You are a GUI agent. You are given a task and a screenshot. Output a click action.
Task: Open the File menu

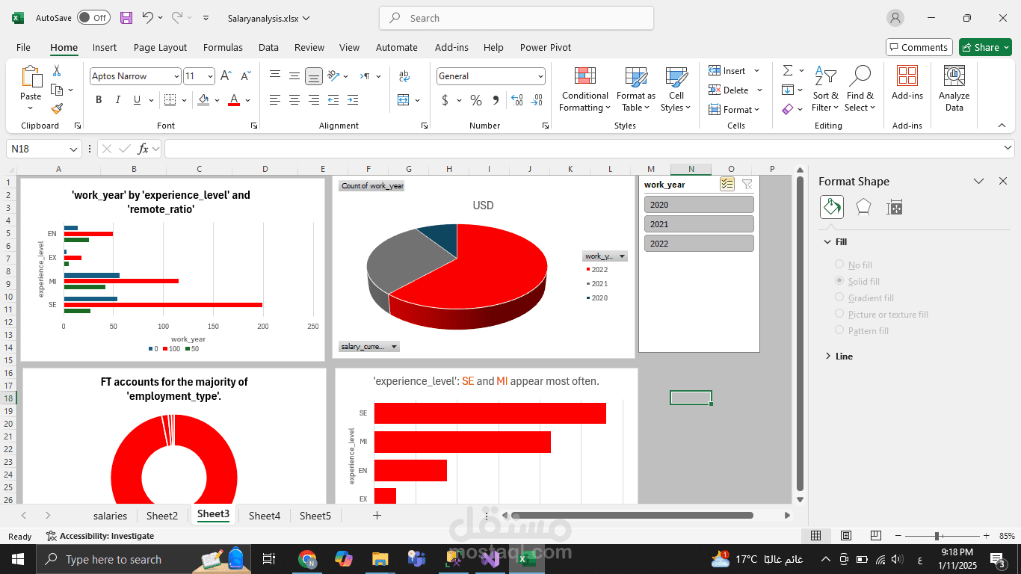pos(23,47)
